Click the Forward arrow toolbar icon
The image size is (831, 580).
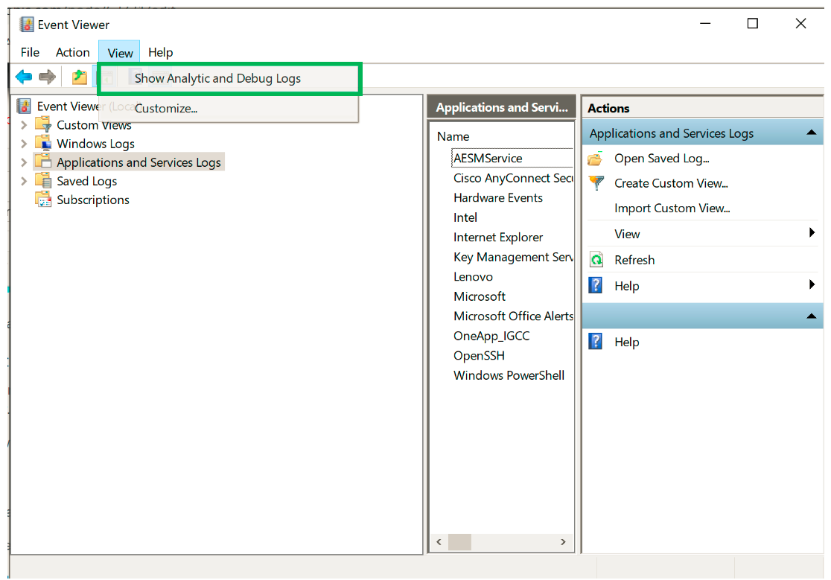click(47, 77)
